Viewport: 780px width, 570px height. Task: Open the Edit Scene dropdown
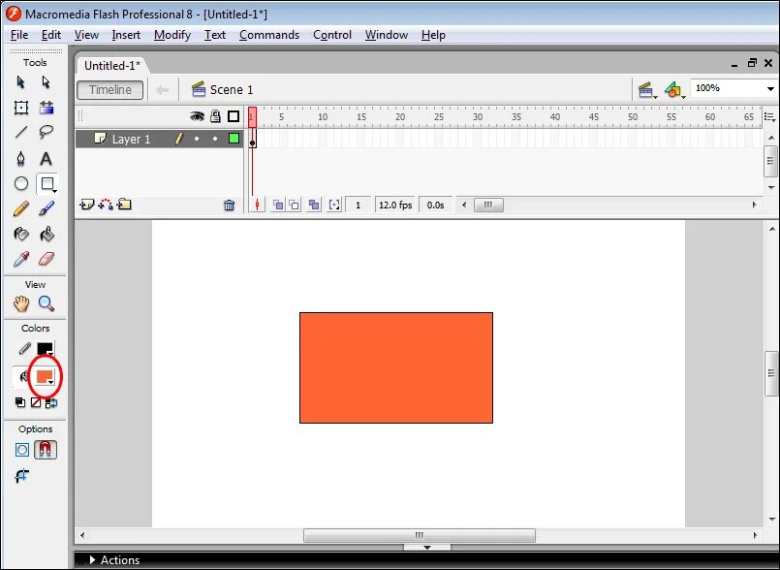click(647, 90)
